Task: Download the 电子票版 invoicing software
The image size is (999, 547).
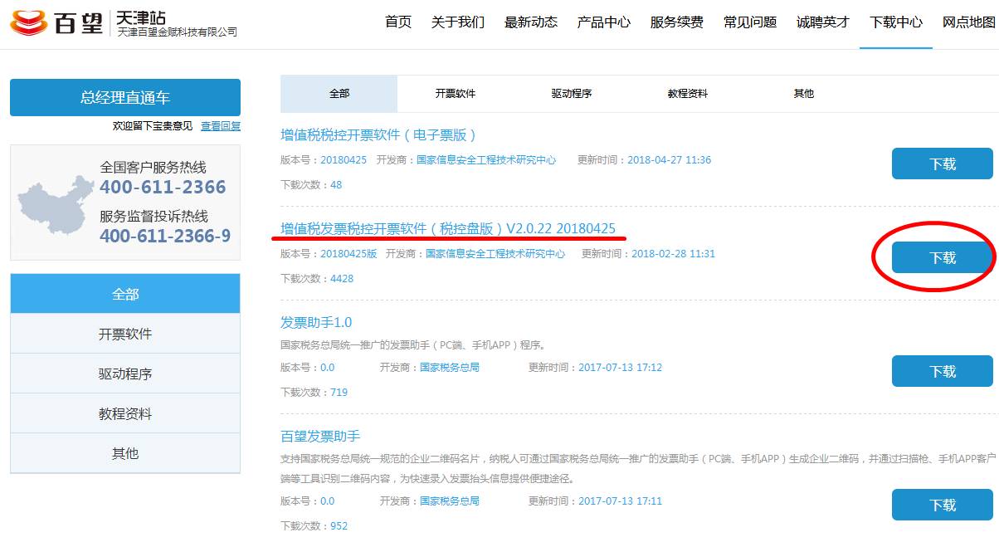Action: click(943, 164)
